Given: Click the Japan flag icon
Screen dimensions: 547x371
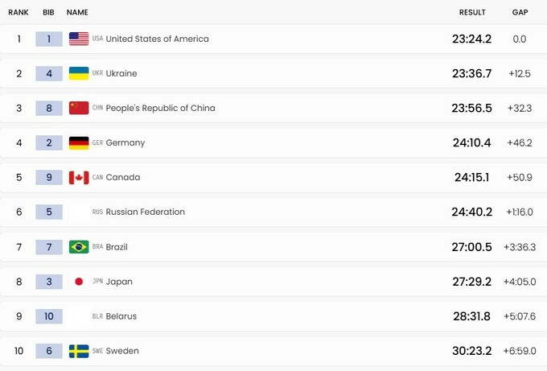Looking at the screenshot, I should [x=79, y=282].
